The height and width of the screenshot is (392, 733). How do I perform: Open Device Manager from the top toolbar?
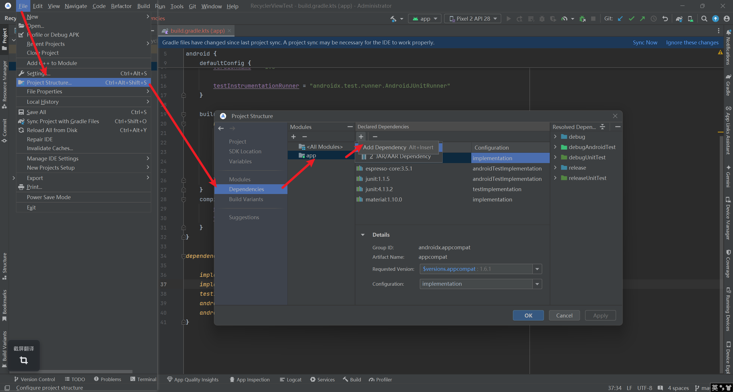[690, 19]
